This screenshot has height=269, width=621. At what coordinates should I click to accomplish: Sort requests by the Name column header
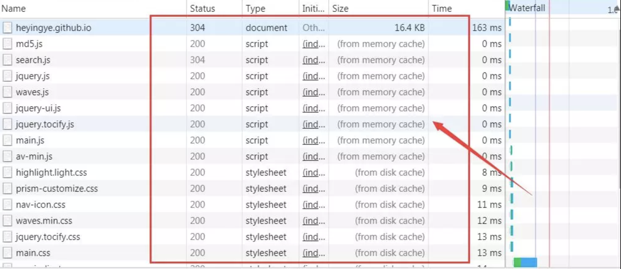14,9
